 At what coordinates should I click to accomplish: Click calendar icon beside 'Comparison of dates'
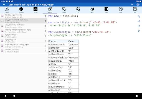pyautogui.click(x=2, y=51)
